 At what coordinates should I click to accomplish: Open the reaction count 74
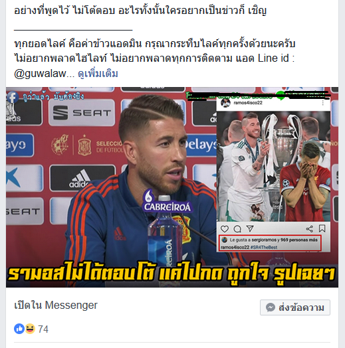pos(43,329)
